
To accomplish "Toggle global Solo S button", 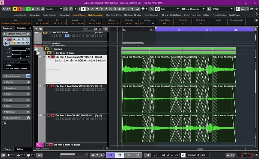I will (x=19, y=9).
